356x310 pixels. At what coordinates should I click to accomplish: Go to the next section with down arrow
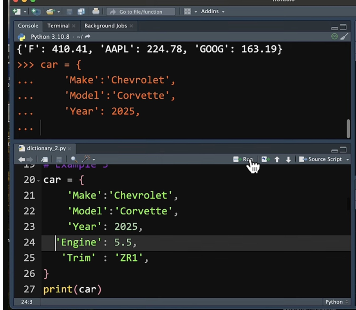point(288,159)
